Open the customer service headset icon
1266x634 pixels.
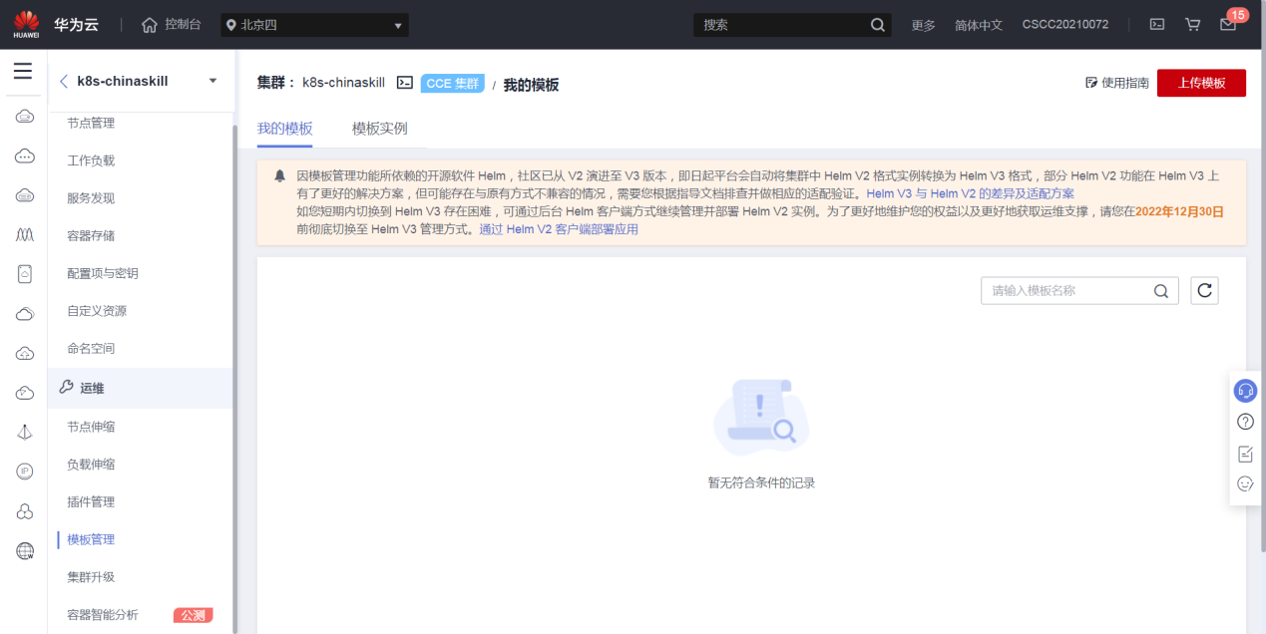coord(1245,390)
